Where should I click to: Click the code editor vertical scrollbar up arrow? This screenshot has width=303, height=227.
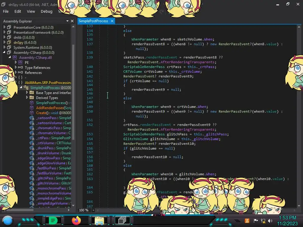(299, 27)
